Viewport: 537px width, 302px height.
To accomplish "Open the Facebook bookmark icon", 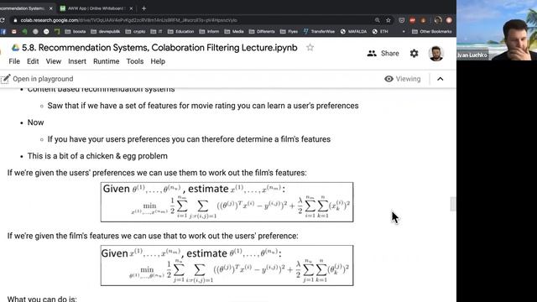I will point(3,32).
